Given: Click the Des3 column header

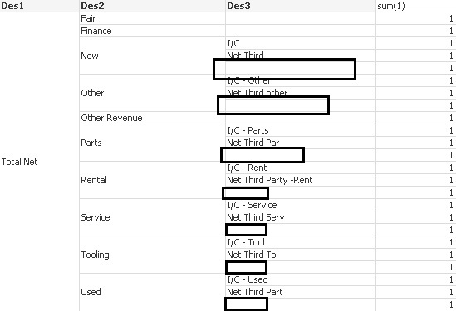Looking at the screenshot, I should [x=301, y=6].
